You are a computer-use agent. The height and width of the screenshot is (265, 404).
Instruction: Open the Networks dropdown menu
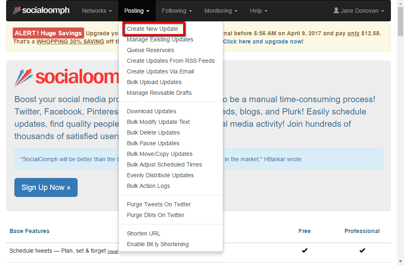pos(97,11)
